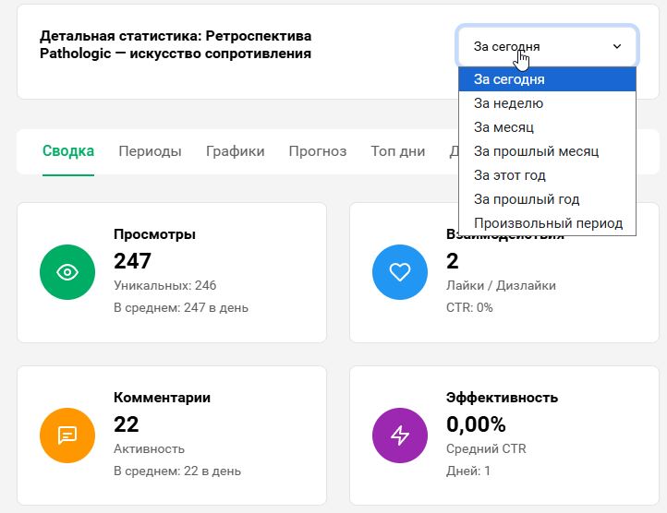This screenshot has height=513, width=667.
Task: Pick "За этот год" in list
Action: [509, 175]
